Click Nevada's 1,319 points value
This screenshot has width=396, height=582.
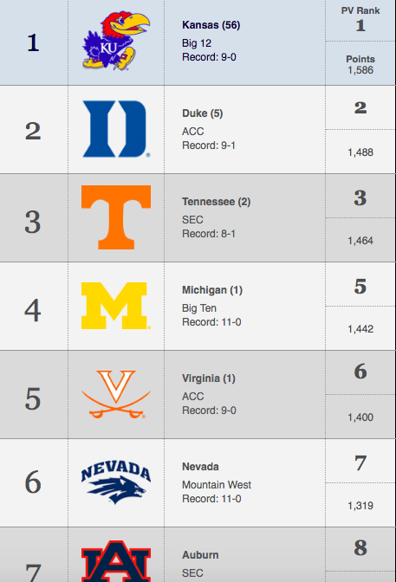pos(360,506)
